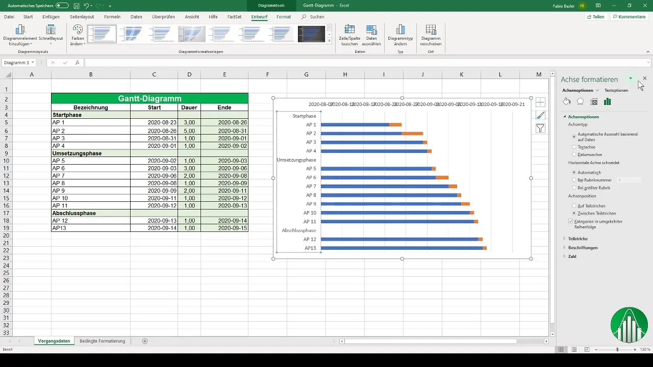This screenshot has width=653, height=367.
Task: Click the horizontal scrollbar thumb
Action: pos(431,342)
